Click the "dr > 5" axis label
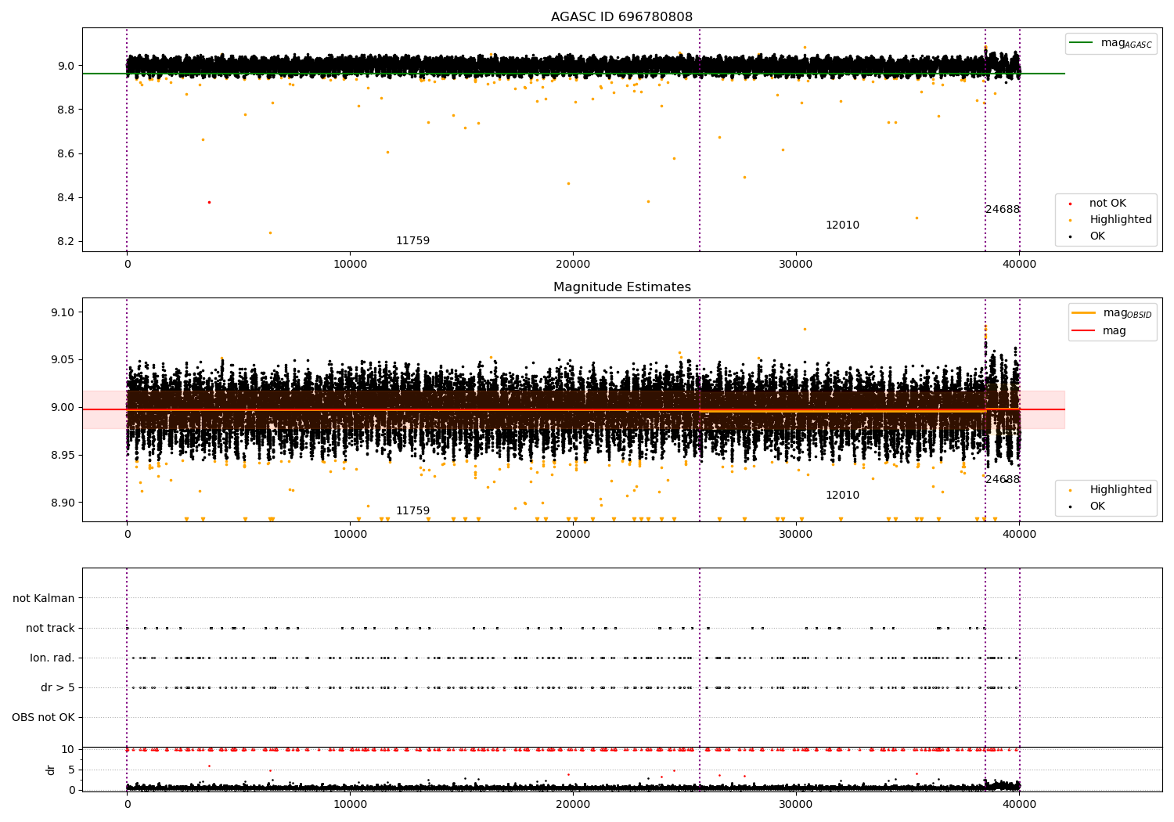The image size is (1174, 822). click(x=58, y=688)
